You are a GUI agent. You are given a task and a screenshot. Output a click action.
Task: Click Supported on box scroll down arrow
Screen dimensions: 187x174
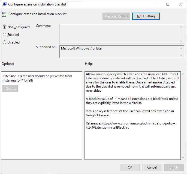[x=181, y=55]
